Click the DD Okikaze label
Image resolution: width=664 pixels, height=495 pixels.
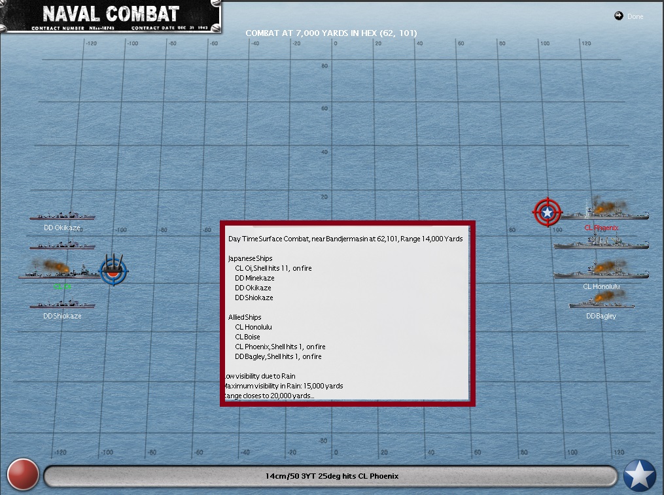tap(62, 228)
